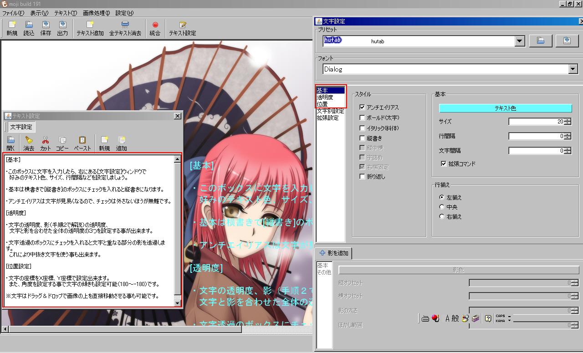
Task: Select 文字別設定 in the settings list
Action: (330, 111)
